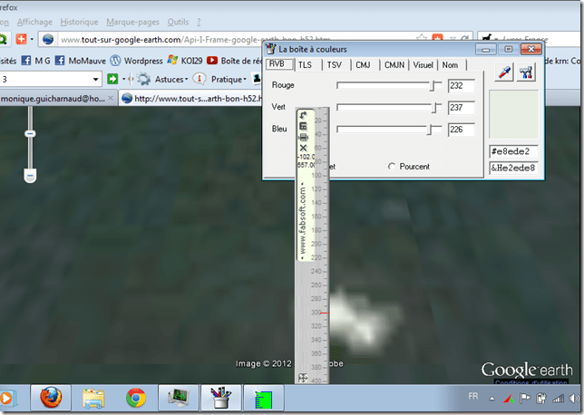Switch to the CMJN tab
The image size is (584, 415).
[394, 65]
